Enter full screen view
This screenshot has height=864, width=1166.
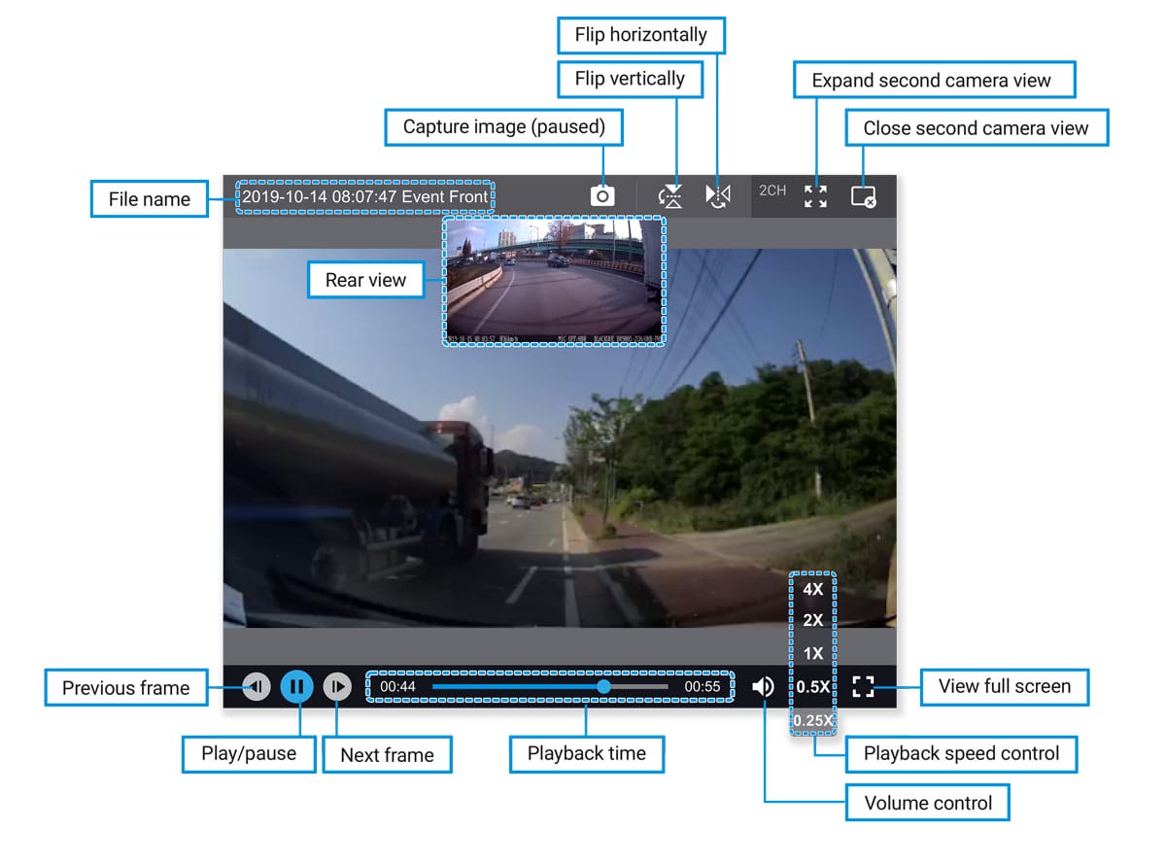click(x=863, y=687)
